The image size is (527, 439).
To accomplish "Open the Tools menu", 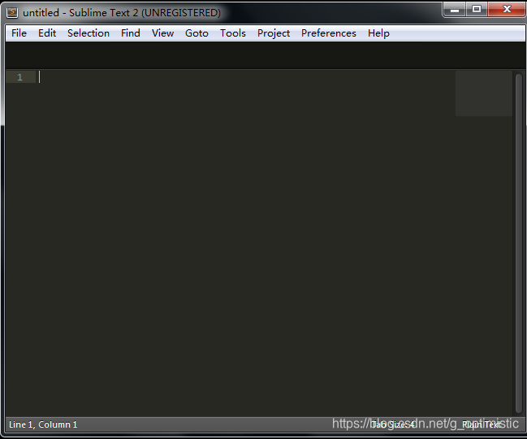I will point(233,33).
